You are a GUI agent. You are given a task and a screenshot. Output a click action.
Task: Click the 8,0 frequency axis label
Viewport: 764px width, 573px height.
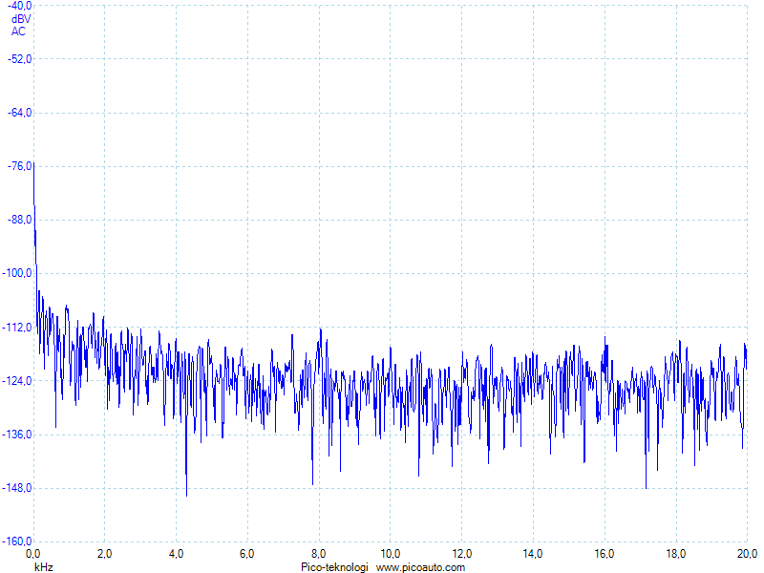(x=319, y=554)
